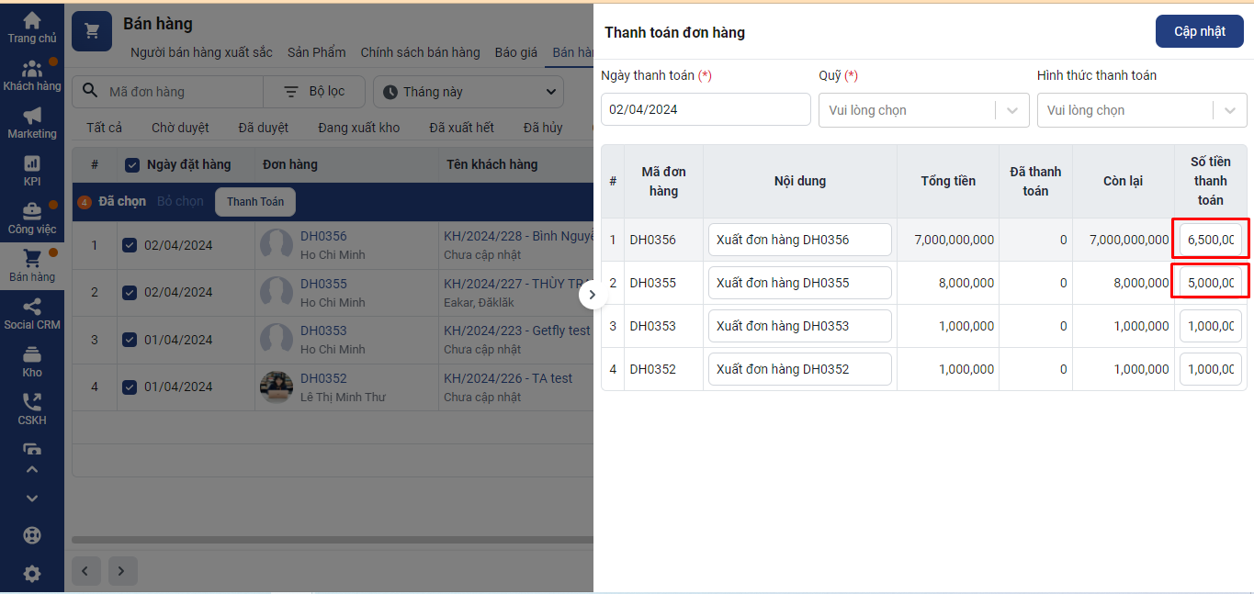Uncheck the checkbox for order DH0353
The image size is (1254, 594).
[130, 340]
